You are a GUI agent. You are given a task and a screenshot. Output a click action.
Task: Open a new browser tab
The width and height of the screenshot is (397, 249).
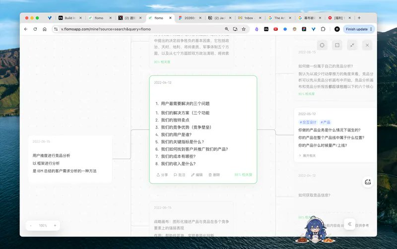[x=359, y=18]
